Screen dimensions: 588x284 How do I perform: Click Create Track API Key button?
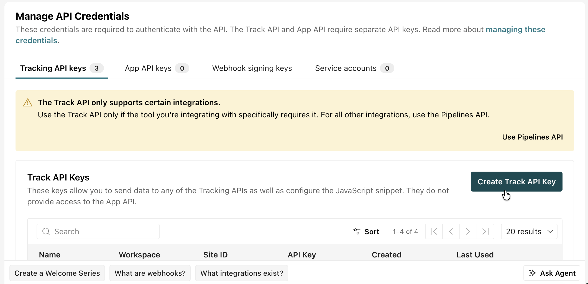[517, 182]
